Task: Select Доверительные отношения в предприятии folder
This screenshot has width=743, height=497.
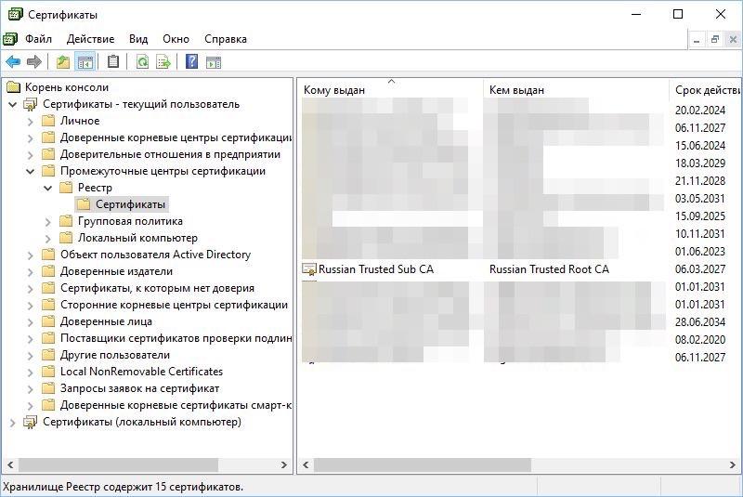Action: [x=170, y=154]
